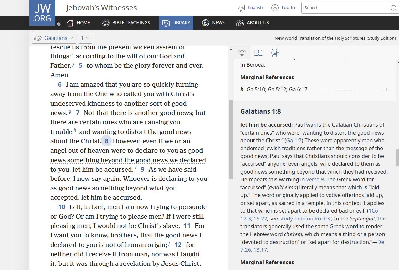Open footnote marker e after 'things'
This screenshot has height=270, width=399.
(71, 55)
